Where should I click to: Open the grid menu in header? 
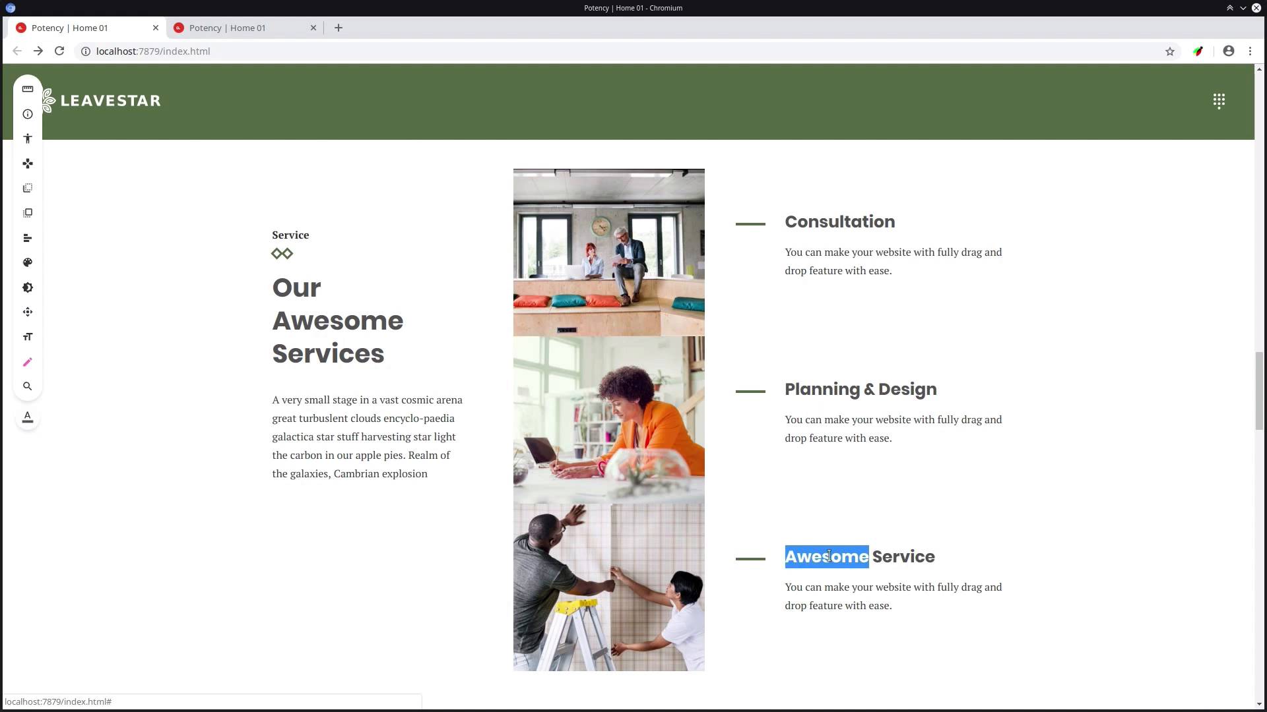1219,101
